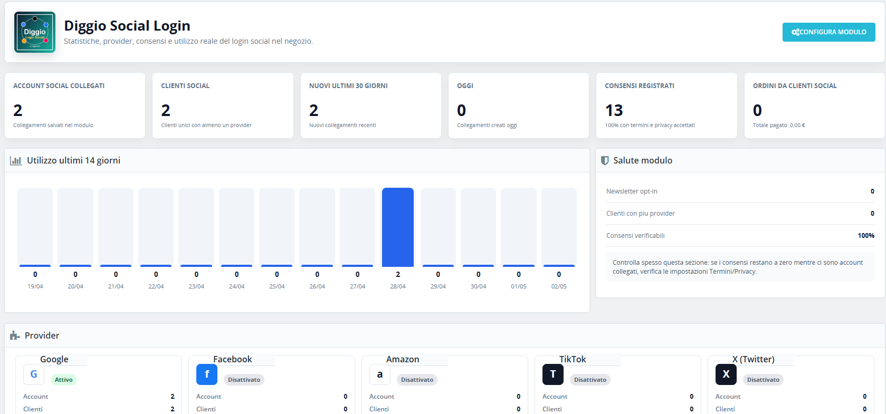Click 'Clienti unici con almeno un provider'
886x414 pixels.
click(x=206, y=126)
